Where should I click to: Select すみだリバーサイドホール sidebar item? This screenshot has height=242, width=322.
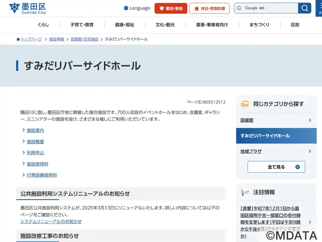coord(276,136)
